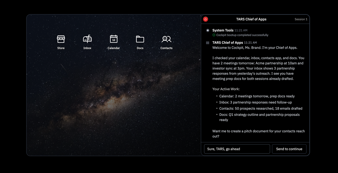
Task: Click the TARS Chief of Apps panel title
Action: click(251, 19)
